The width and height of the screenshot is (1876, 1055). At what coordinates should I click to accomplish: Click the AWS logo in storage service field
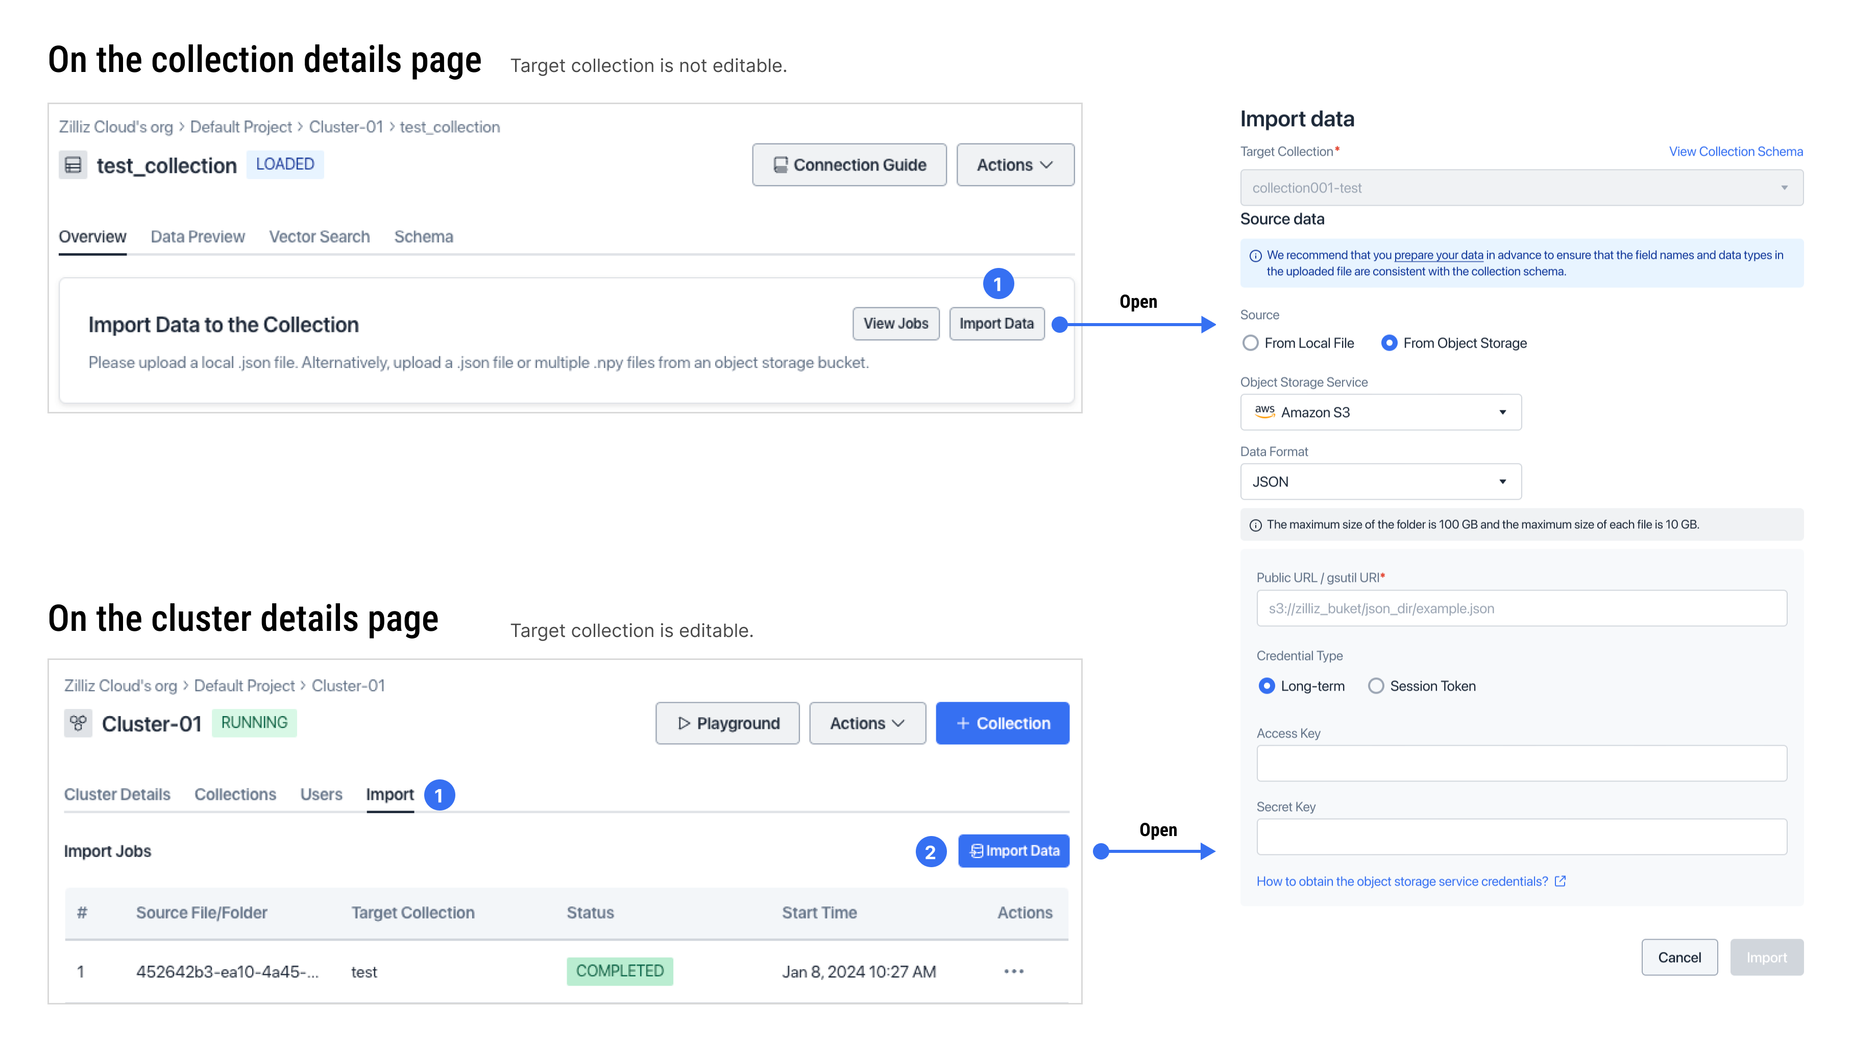(1264, 411)
